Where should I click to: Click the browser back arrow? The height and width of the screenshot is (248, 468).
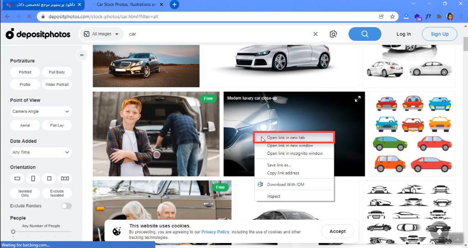[7, 17]
